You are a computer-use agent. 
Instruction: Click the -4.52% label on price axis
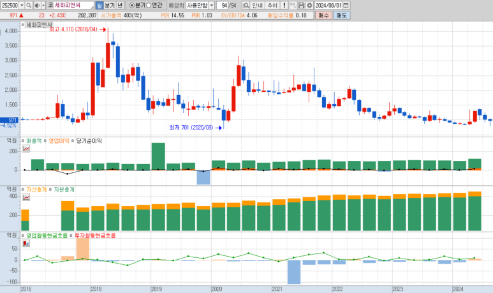8,126
